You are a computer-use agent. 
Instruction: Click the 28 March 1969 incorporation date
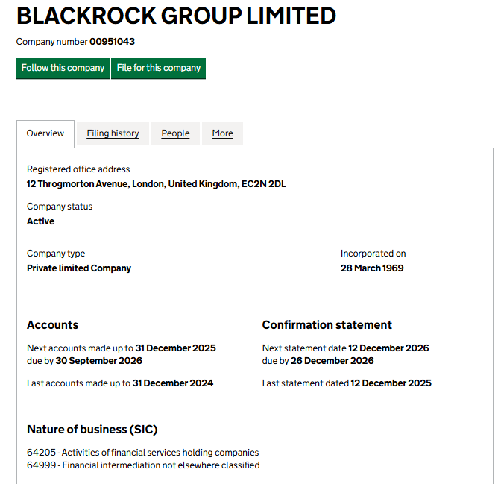(372, 268)
